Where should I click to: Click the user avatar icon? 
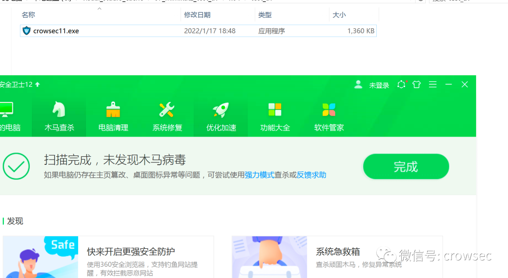click(358, 85)
